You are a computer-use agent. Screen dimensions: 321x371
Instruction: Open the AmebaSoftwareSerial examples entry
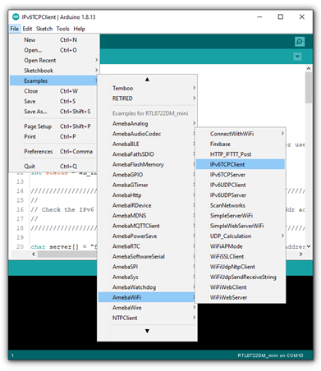click(x=147, y=257)
